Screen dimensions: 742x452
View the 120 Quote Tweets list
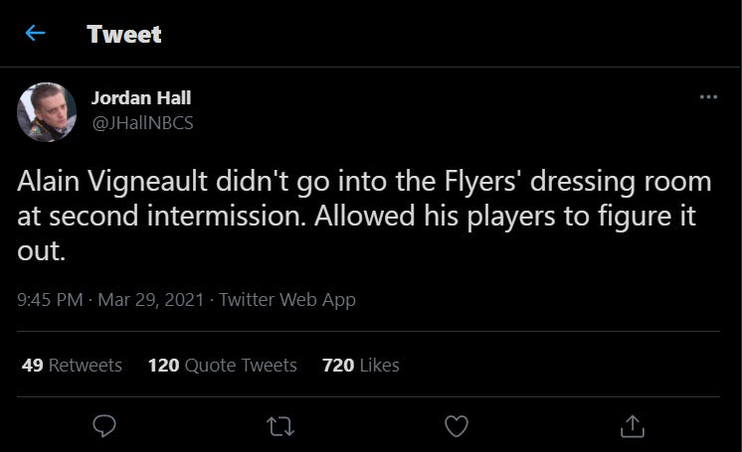(x=222, y=366)
